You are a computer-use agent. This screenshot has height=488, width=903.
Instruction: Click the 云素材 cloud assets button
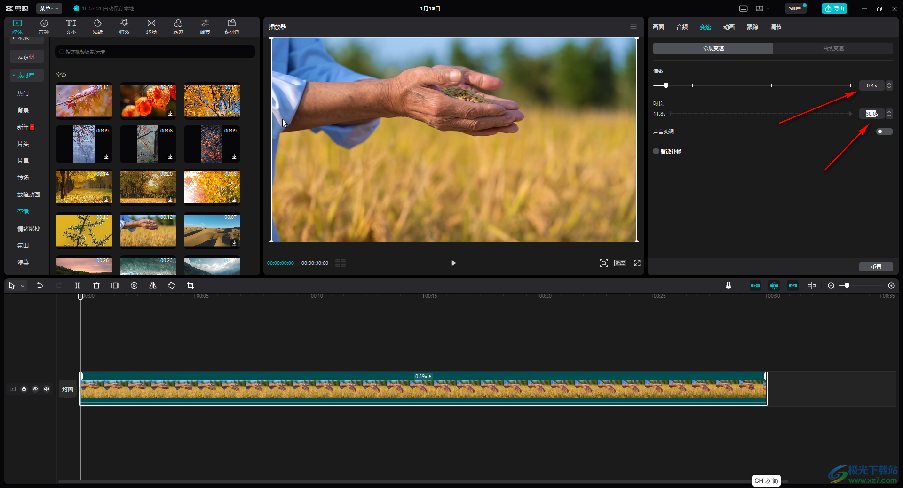pyautogui.click(x=26, y=56)
